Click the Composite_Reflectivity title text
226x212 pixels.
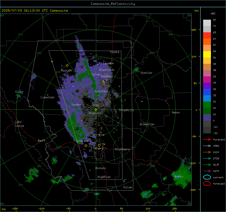[113, 4]
